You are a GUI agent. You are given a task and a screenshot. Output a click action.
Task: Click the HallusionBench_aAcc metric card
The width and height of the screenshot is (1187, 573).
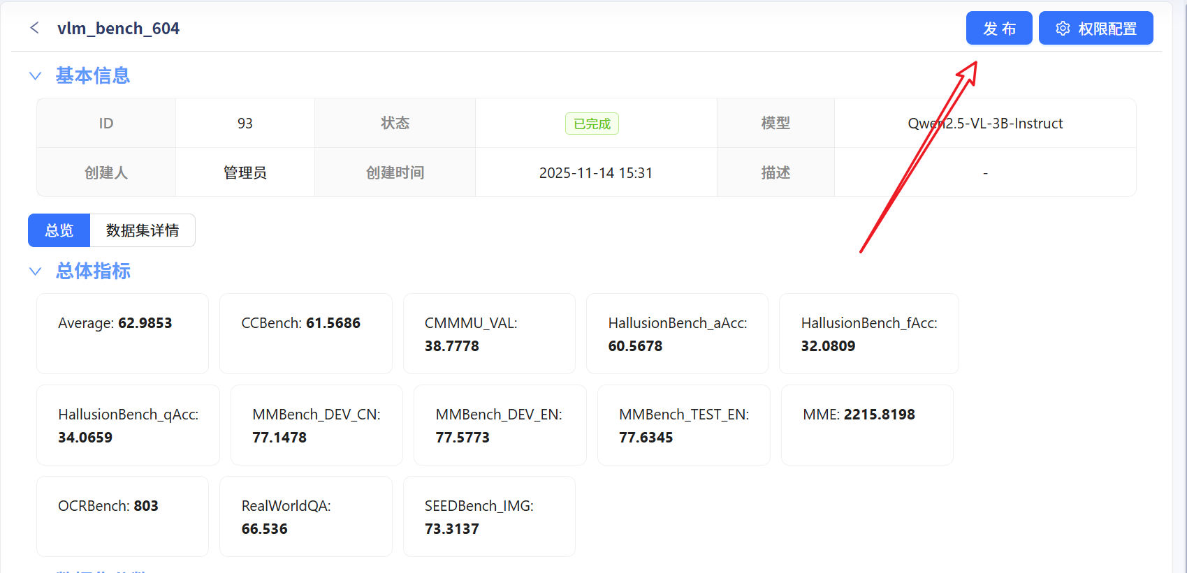click(677, 334)
